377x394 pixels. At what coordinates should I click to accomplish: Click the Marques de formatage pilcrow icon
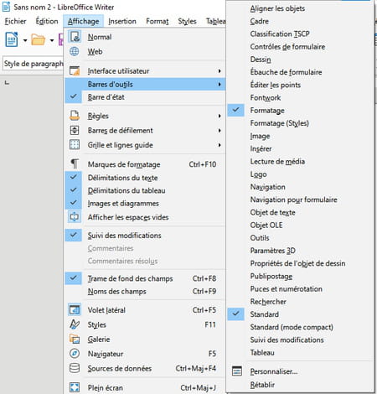[75, 164]
